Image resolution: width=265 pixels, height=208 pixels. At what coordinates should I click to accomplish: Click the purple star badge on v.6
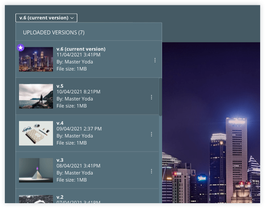coord(21,48)
